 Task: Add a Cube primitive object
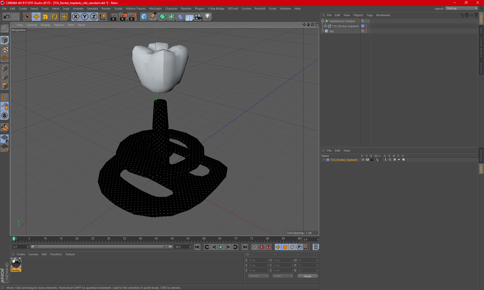144,17
